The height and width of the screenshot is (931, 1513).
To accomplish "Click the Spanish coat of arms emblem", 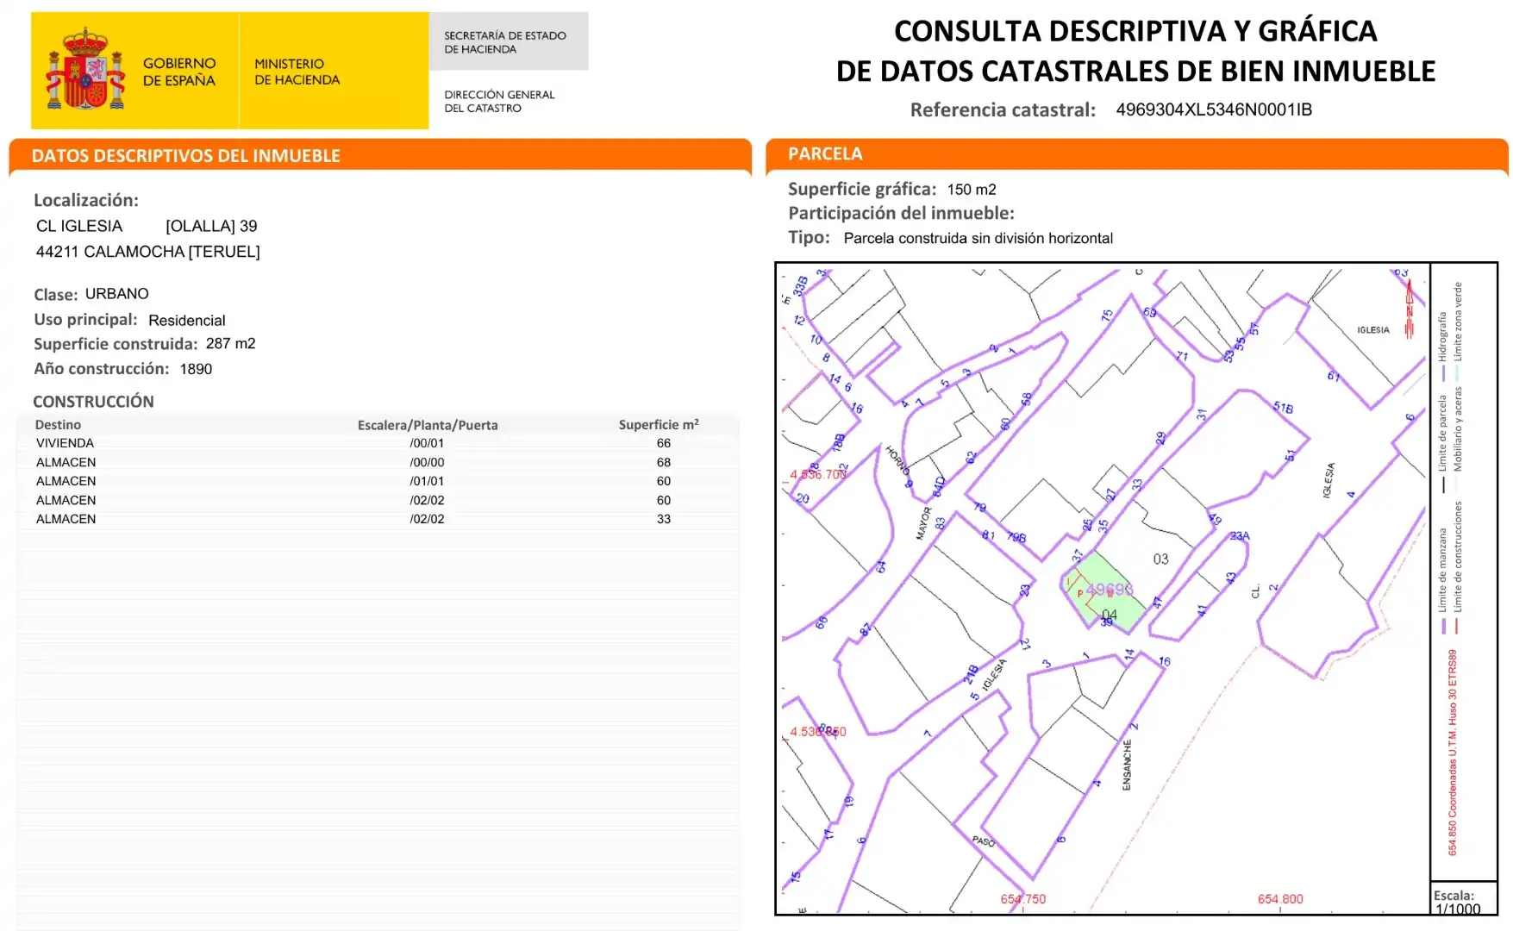I will 85,70.
